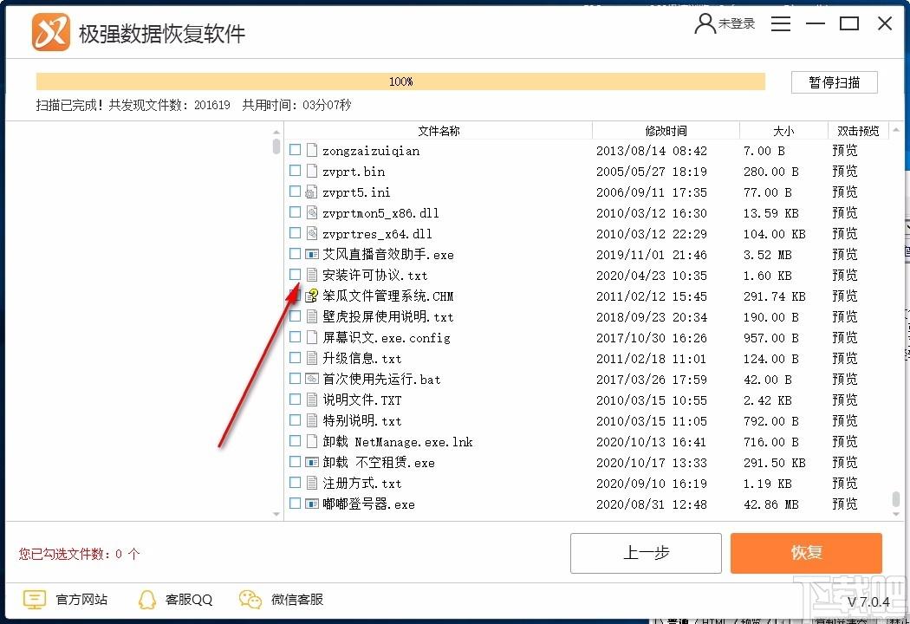Image resolution: width=910 pixels, height=624 pixels.
Task: Click exe icon of 艾风直播音效助手.exe
Action: [x=312, y=254]
